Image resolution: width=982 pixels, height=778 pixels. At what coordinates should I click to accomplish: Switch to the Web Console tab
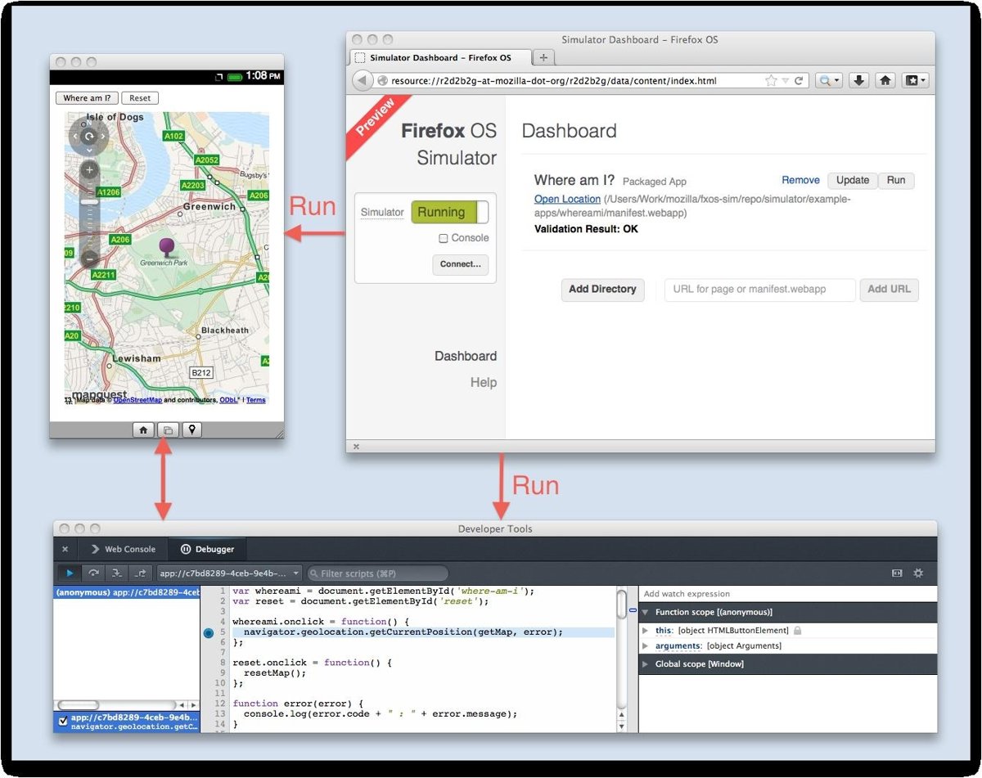pyautogui.click(x=123, y=550)
